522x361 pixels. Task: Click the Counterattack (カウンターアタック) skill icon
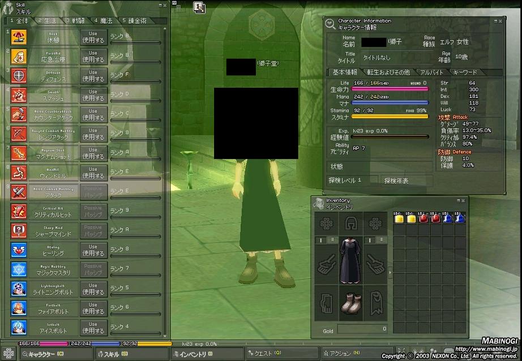[x=19, y=114]
